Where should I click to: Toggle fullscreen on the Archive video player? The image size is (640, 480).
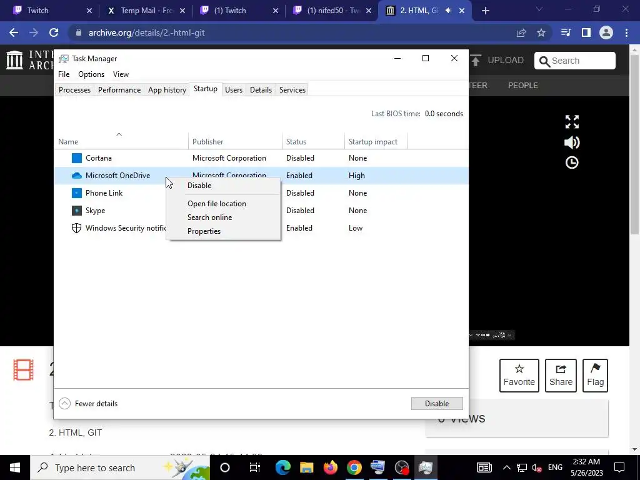(572, 122)
